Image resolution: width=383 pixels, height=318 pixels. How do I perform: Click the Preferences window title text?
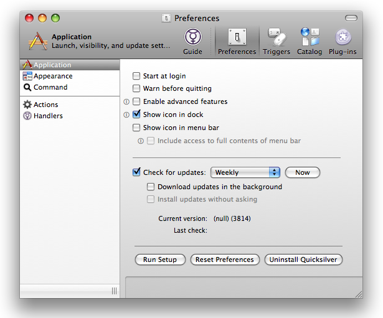click(x=197, y=18)
